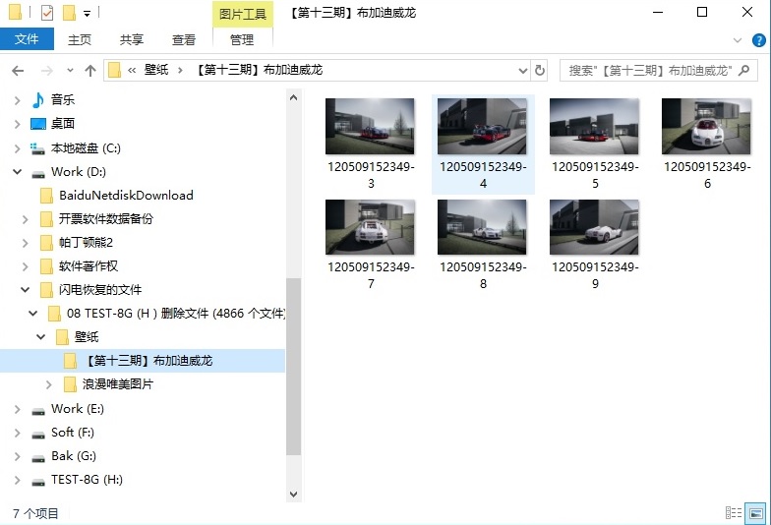
Task: Expand the 软件著作权 folder node
Action: (26, 266)
